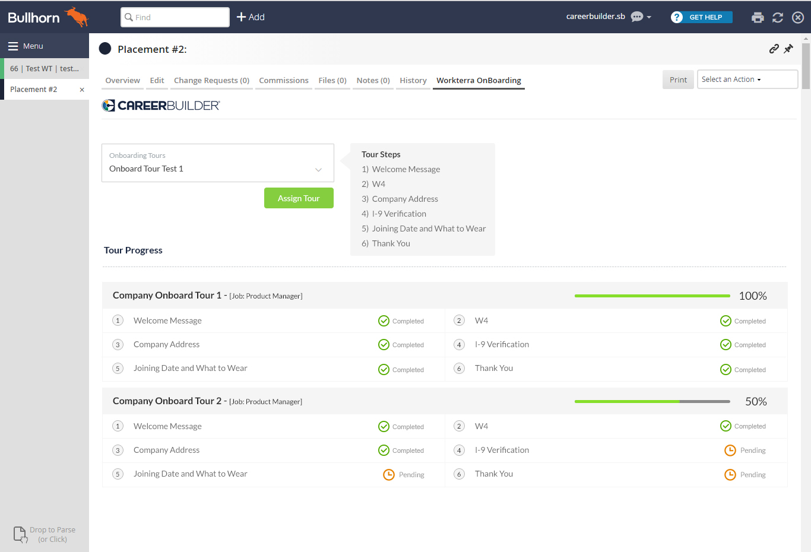811x552 pixels.
Task: Click the plus Add icon
Action: [x=241, y=17]
